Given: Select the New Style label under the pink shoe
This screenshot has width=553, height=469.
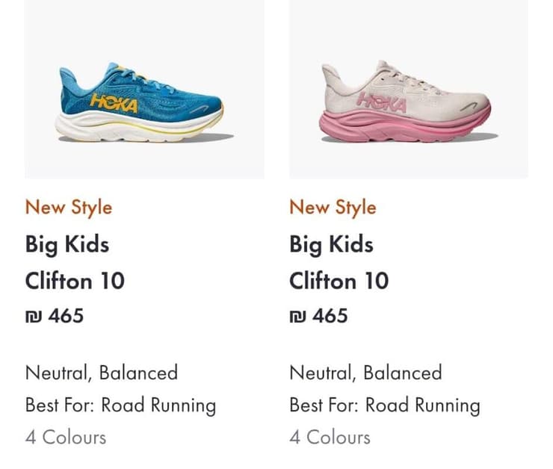Looking at the screenshot, I should pos(333,207).
